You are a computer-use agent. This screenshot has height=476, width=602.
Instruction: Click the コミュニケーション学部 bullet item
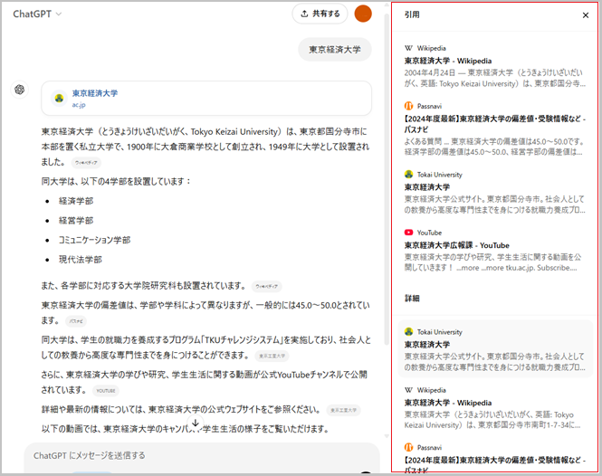(94, 241)
